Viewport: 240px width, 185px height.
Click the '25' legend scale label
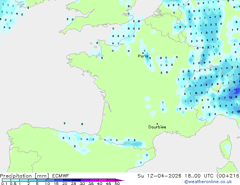coord(73,183)
